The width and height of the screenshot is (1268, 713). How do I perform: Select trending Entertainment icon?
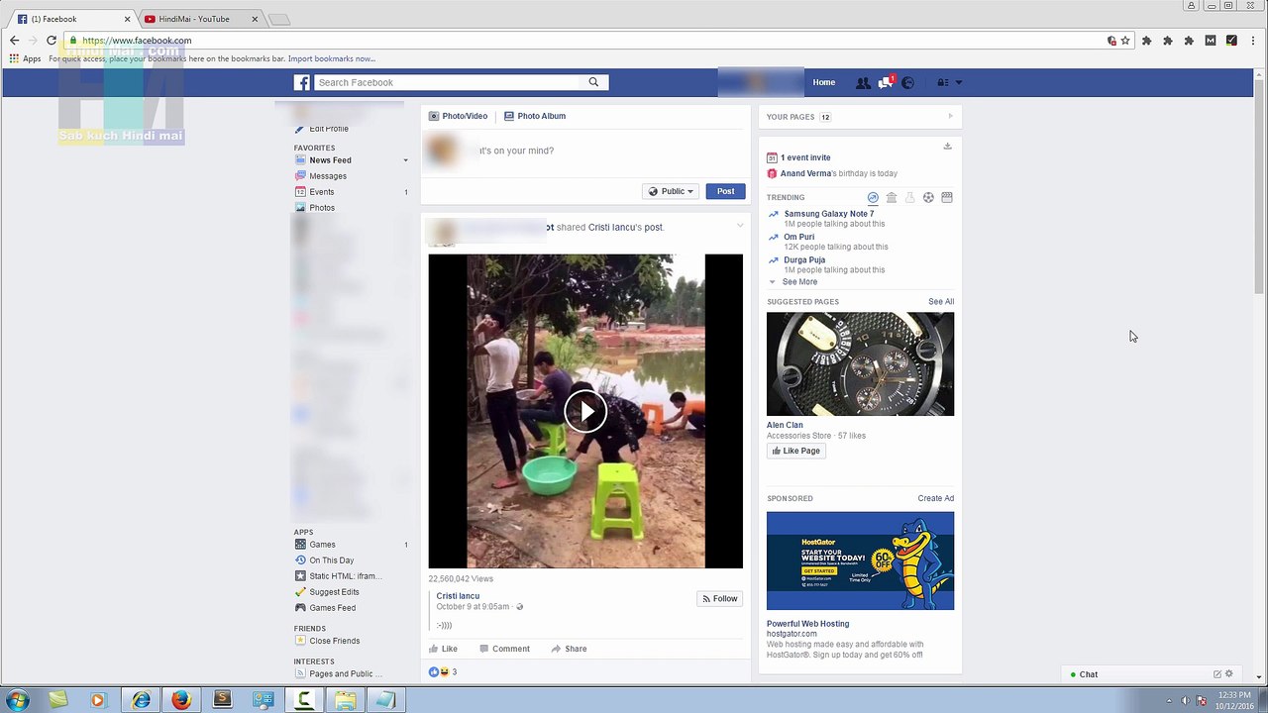[x=947, y=198]
